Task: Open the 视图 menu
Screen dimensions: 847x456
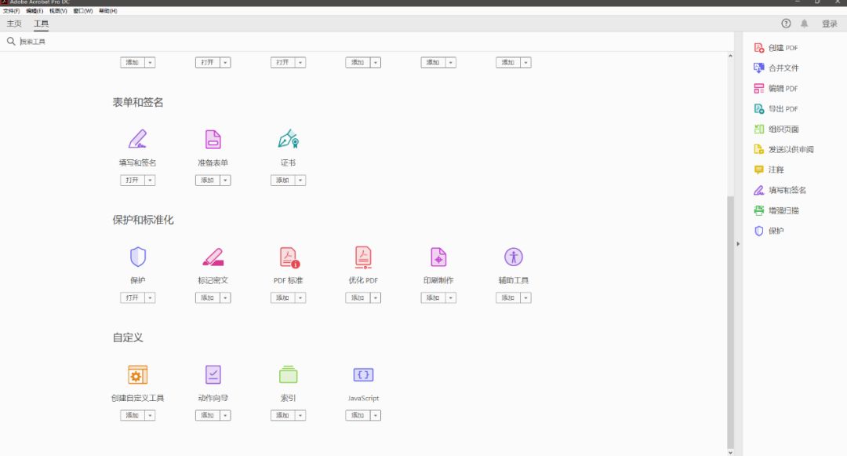Action: point(56,11)
